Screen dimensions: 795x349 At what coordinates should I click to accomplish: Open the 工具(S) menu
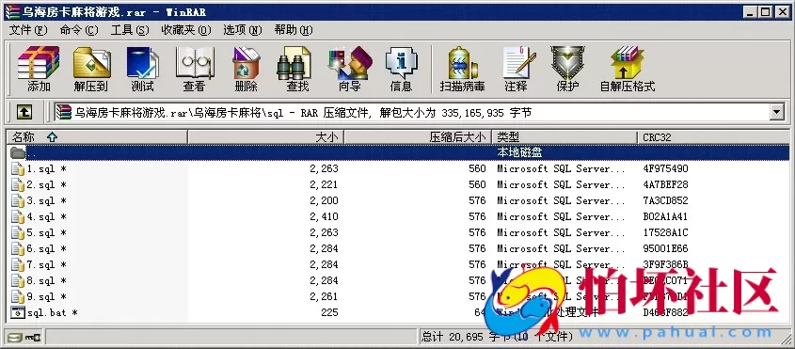(x=130, y=30)
